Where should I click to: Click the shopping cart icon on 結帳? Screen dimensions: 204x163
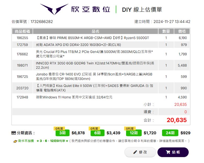(168, 152)
